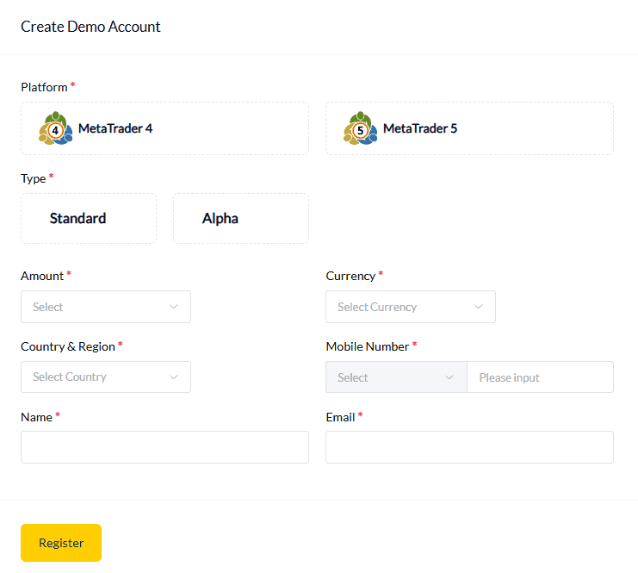The image size is (638, 573).
Task: Open the Select Currency dropdown
Action: [x=411, y=307]
